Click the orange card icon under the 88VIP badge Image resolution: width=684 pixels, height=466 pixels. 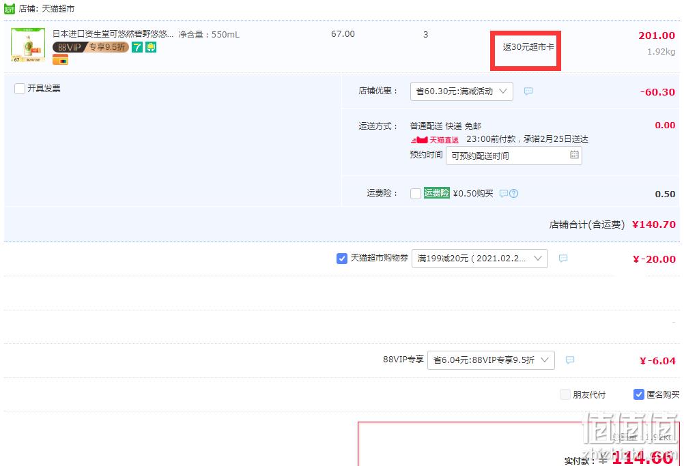coord(60,60)
